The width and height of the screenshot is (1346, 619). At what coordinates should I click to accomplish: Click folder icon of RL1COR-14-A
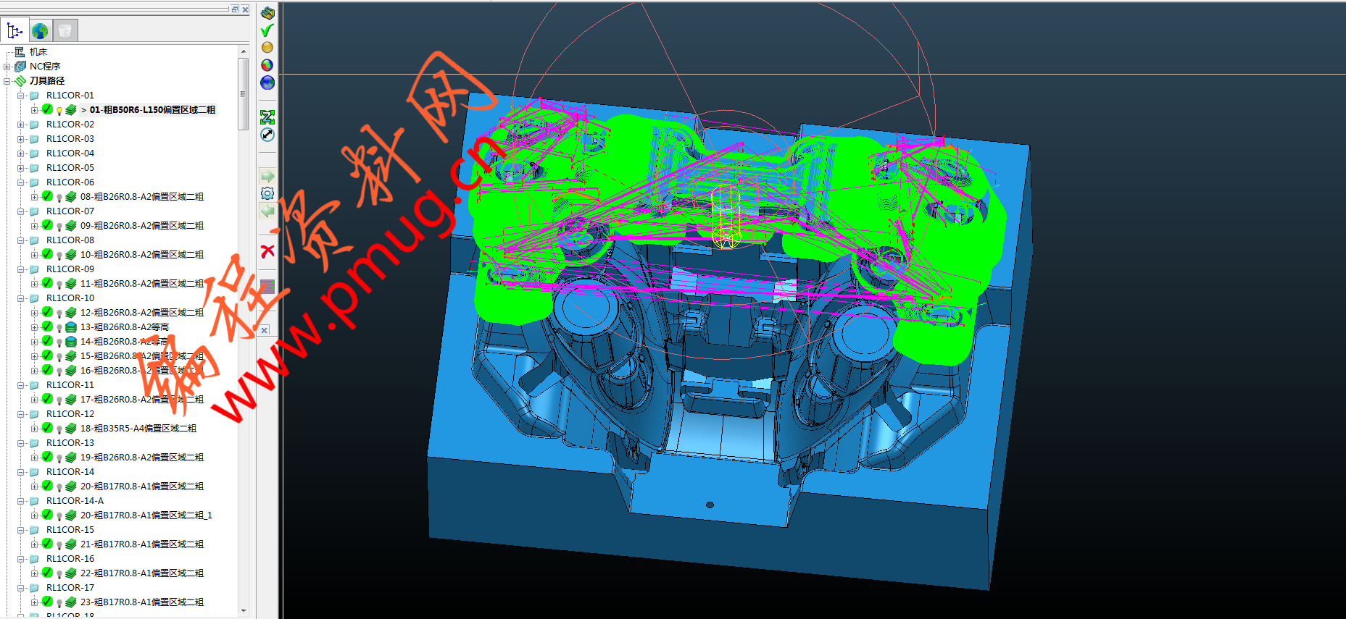[x=34, y=501]
